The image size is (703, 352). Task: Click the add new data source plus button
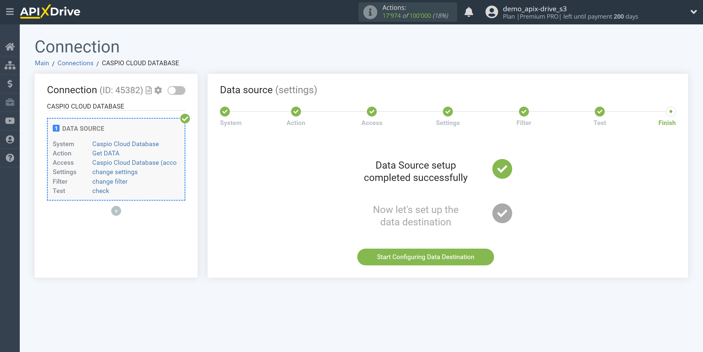coord(116,211)
